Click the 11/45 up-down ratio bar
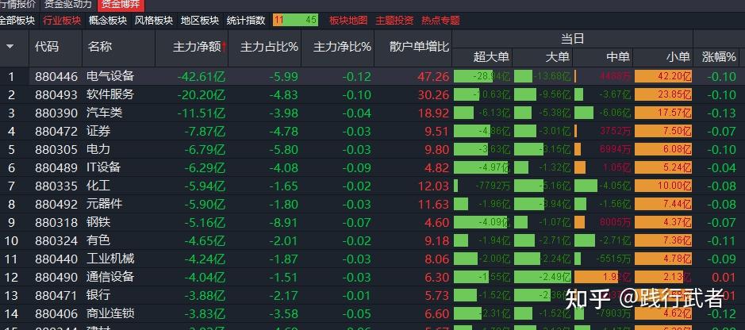This screenshot has width=745, height=330. pyautogui.click(x=295, y=21)
